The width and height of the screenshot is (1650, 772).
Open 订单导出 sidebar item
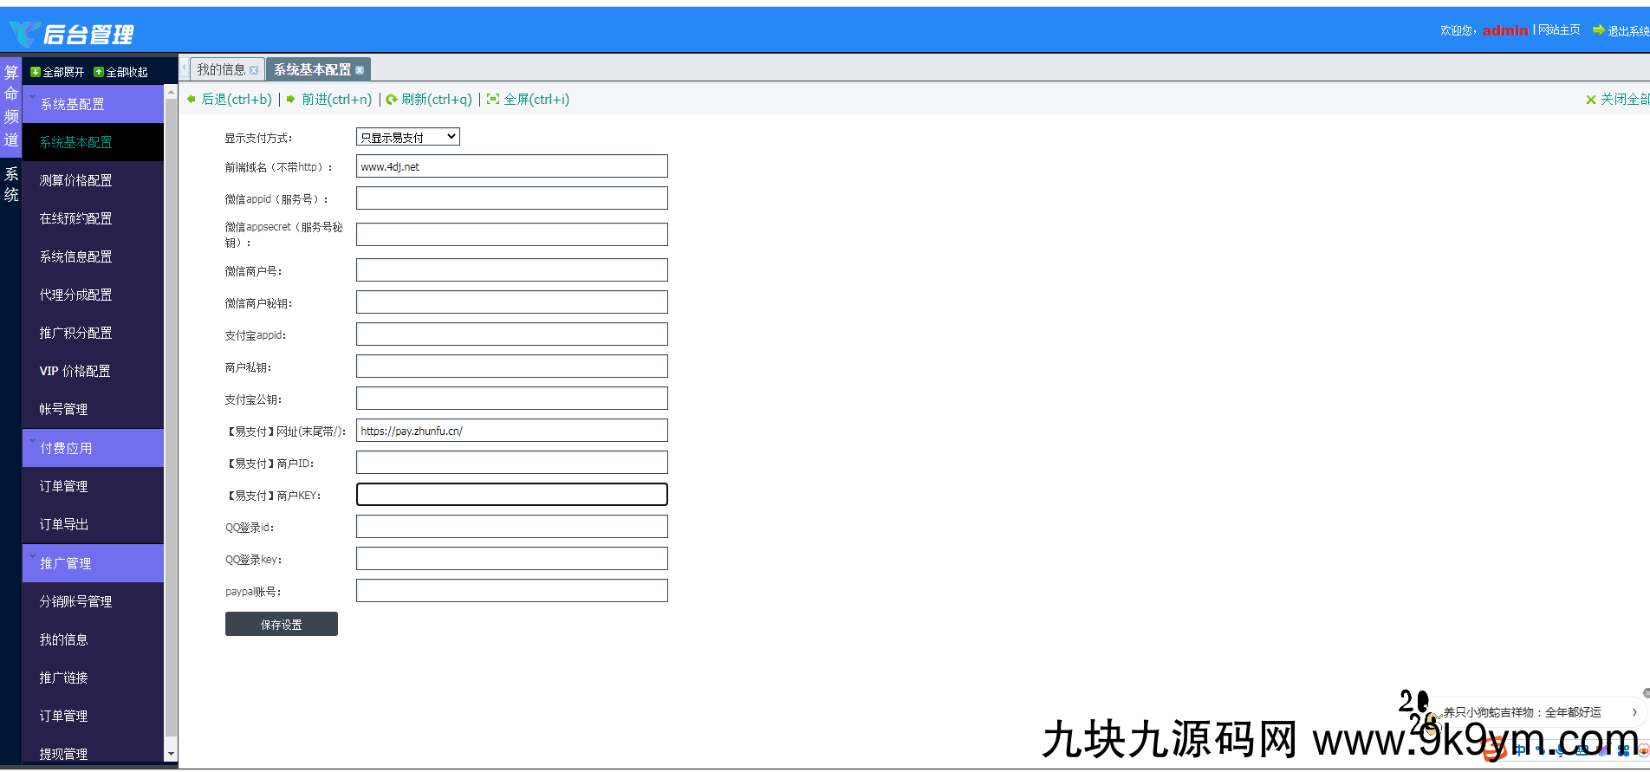click(93, 524)
